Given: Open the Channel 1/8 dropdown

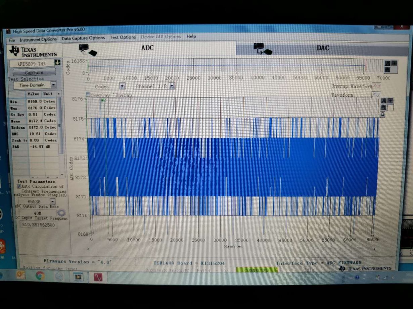Looking at the screenshot, I should tap(172, 86).
